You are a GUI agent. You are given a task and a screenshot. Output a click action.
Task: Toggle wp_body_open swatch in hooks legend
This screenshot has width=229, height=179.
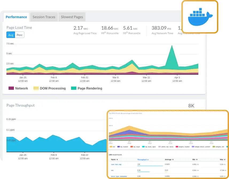[143, 147]
